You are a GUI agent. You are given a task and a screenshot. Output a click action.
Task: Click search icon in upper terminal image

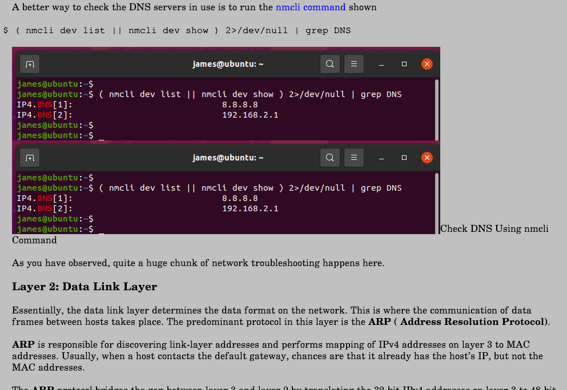[x=330, y=64]
